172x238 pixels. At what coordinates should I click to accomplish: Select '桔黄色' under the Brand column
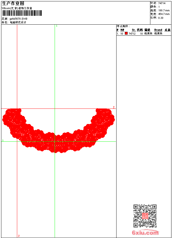(158, 33)
